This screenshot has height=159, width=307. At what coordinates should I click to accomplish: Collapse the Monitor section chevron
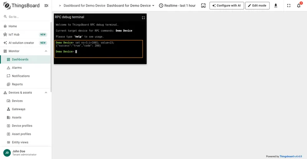pos(46,51)
